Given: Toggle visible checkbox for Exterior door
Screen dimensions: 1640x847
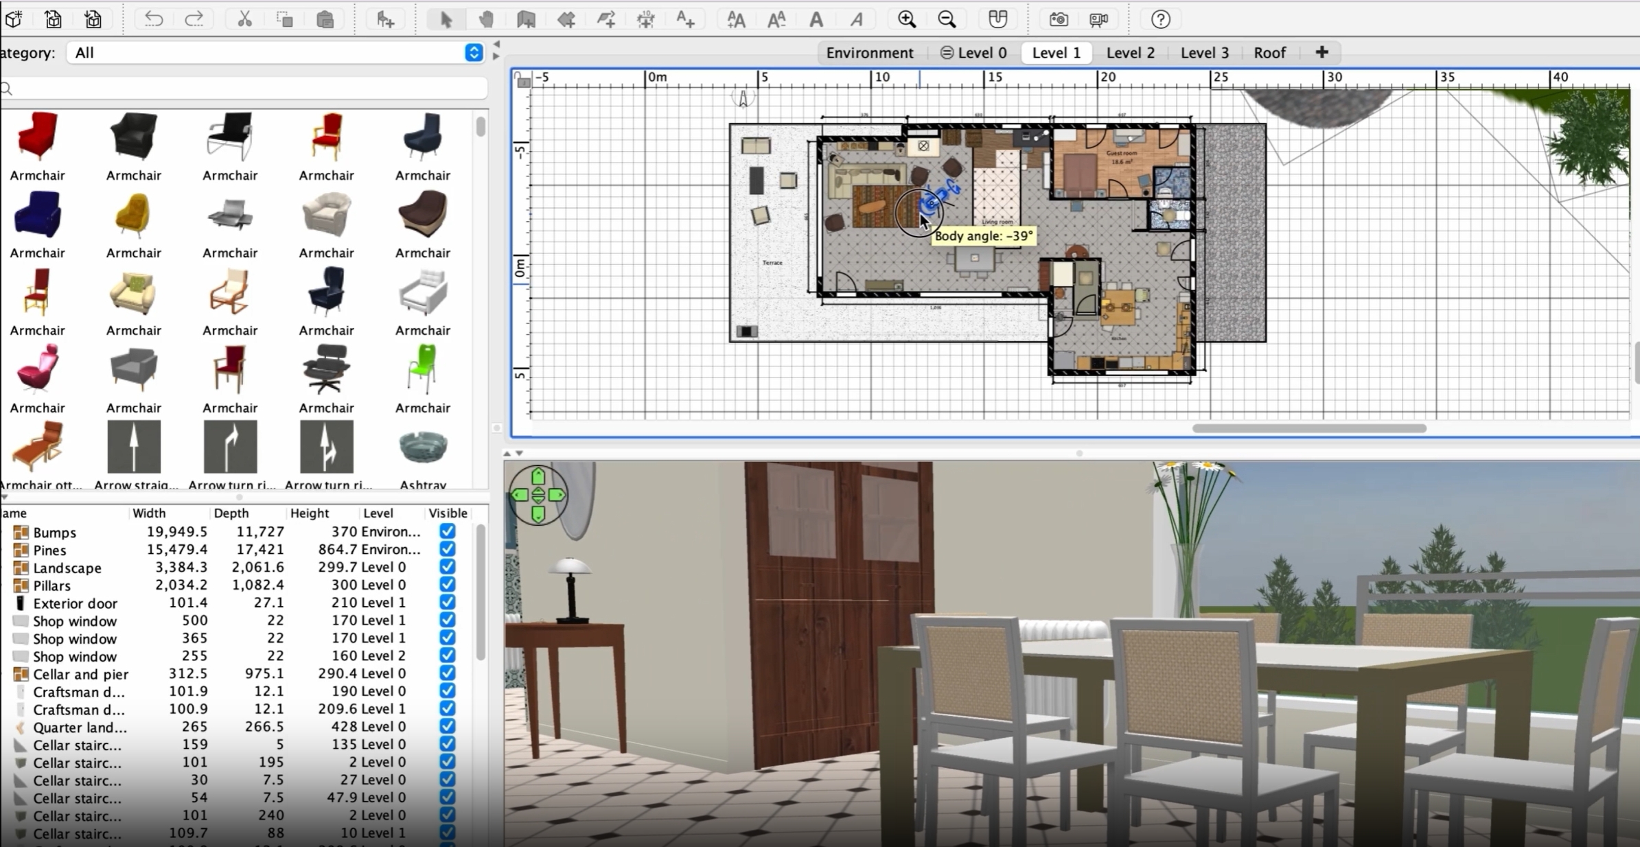Looking at the screenshot, I should point(448,602).
